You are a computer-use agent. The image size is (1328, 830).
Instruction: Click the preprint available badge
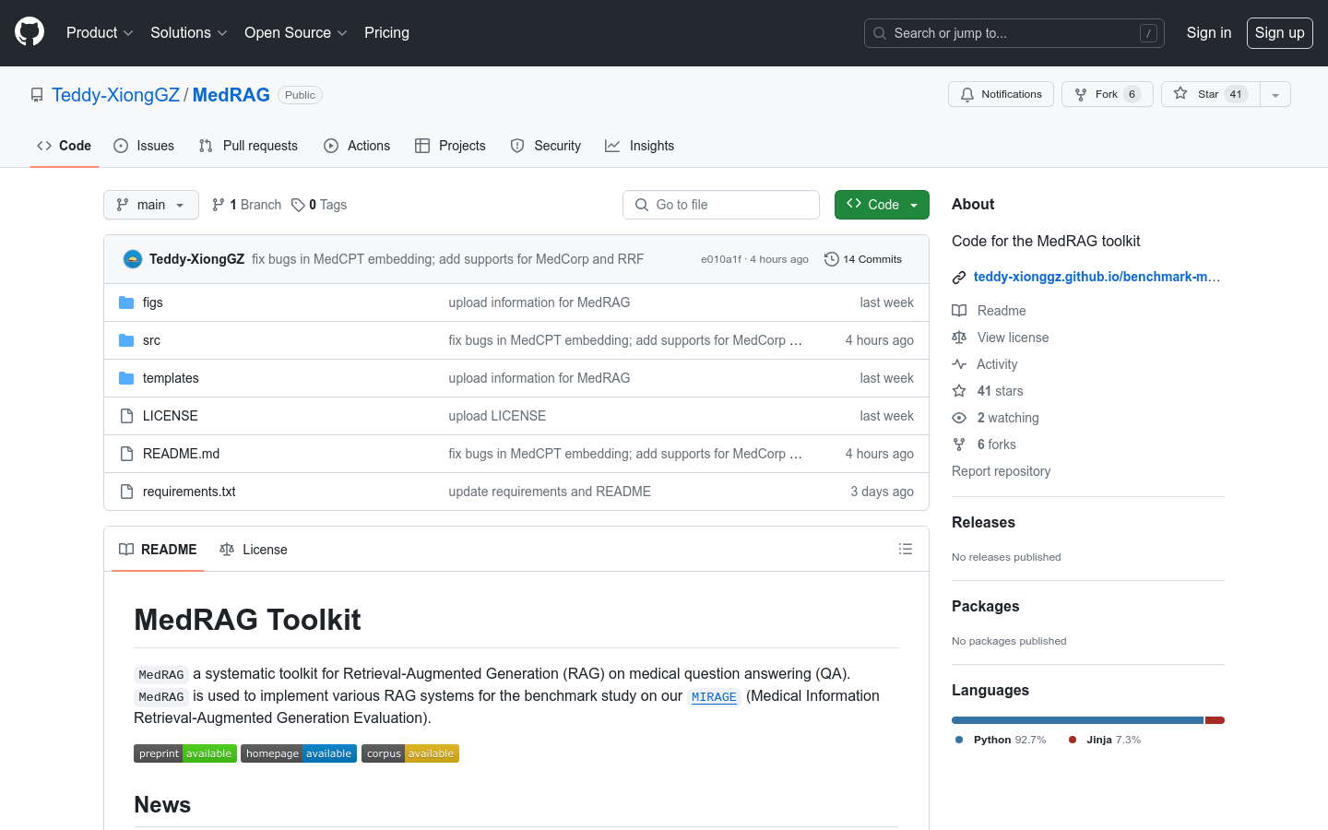pos(185,753)
